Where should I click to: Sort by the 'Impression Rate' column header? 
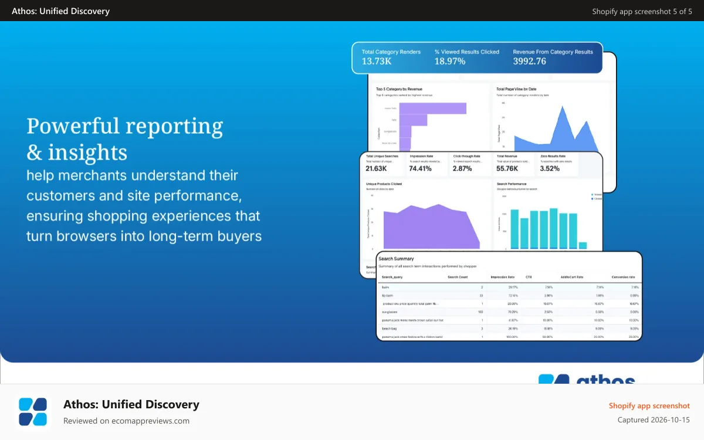click(x=503, y=277)
